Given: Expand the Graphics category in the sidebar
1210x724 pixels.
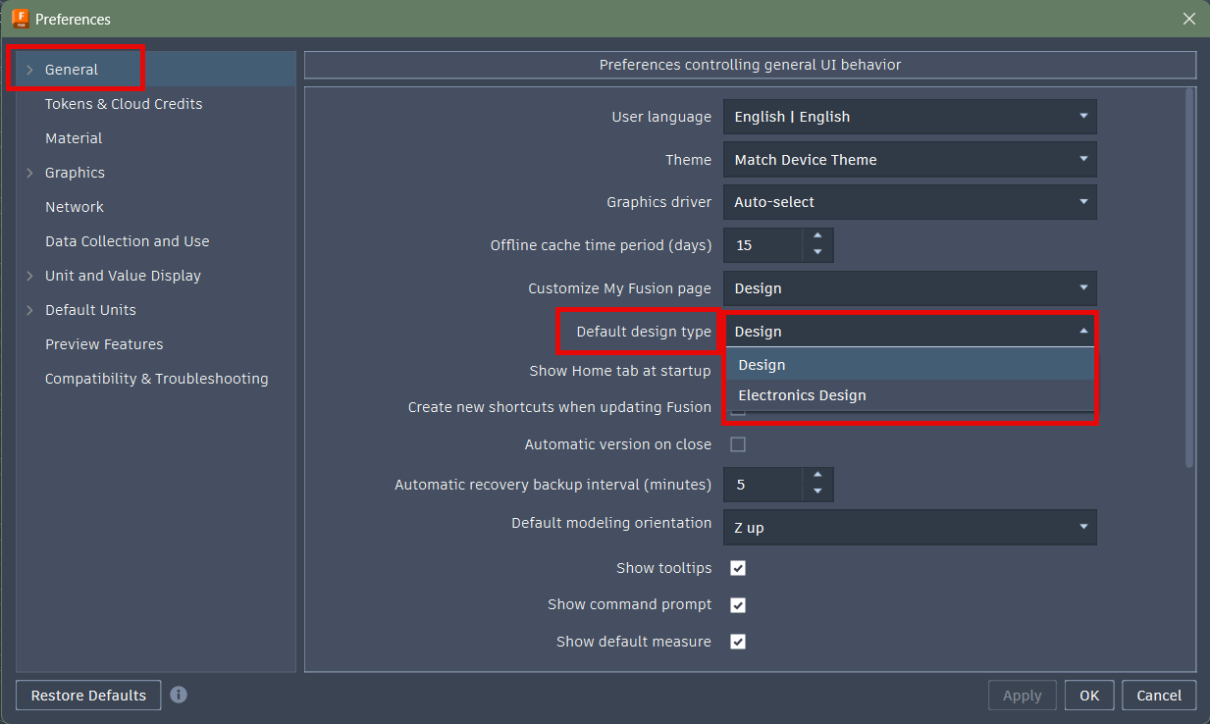Looking at the screenshot, I should [x=30, y=172].
